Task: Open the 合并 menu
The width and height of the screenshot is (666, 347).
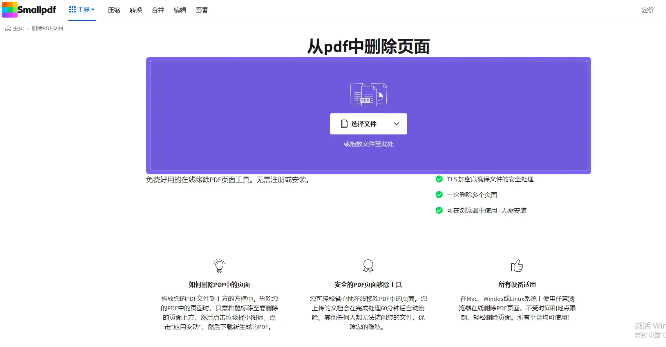Action: point(158,10)
